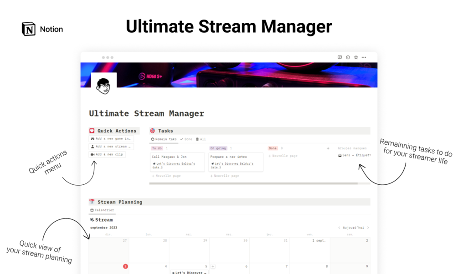Viewport: 458px width, 274px height.
Task: Click the To do column label
Action: pyautogui.click(x=157, y=148)
